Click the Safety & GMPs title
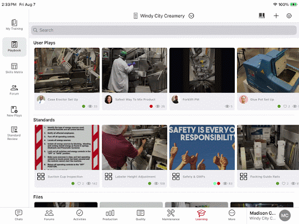The image size is (299, 224). click(x=194, y=177)
